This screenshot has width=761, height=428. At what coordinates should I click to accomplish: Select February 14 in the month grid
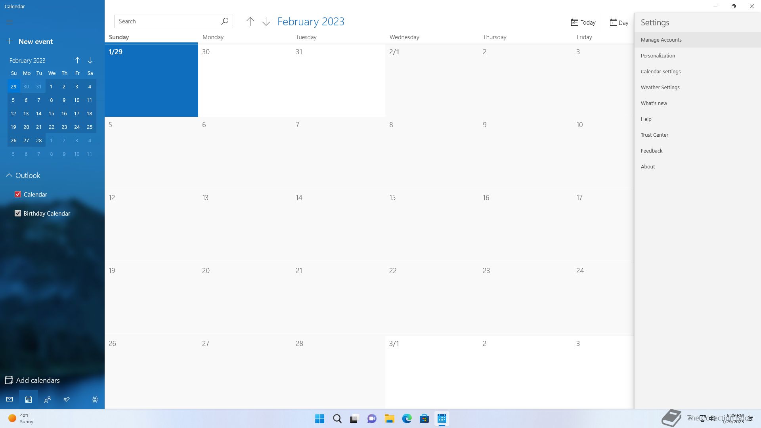[x=338, y=226]
